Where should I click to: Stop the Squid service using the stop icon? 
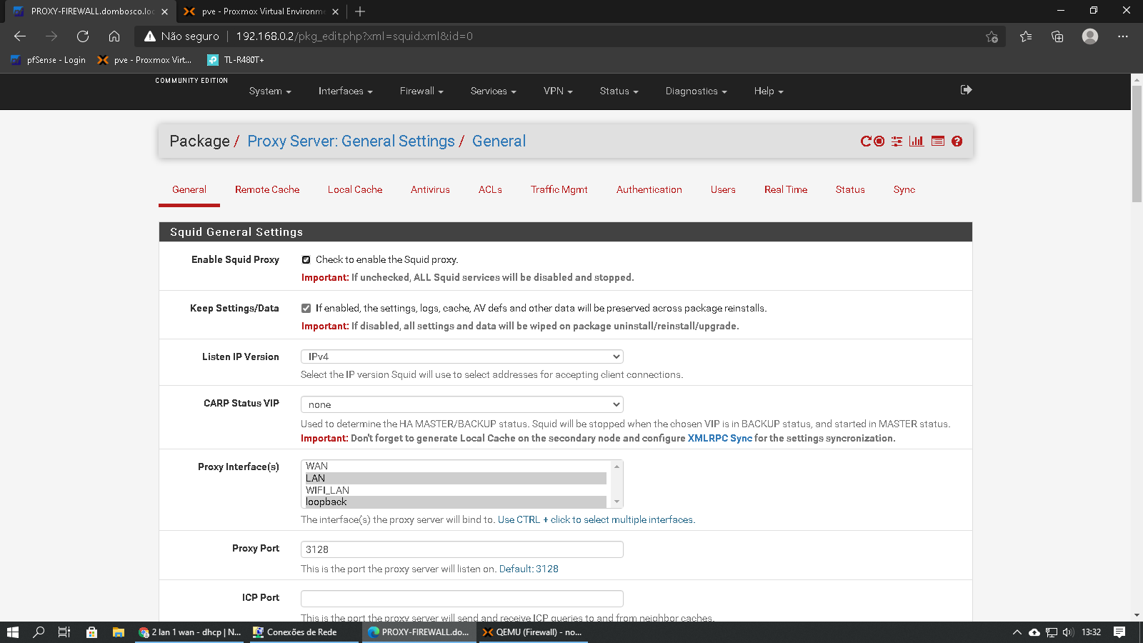(x=879, y=141)
